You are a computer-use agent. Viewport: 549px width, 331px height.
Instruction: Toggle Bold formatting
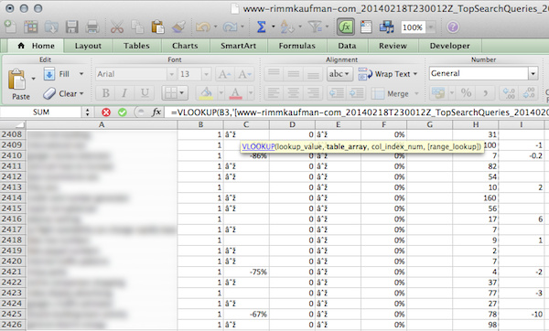click(105, 93)
